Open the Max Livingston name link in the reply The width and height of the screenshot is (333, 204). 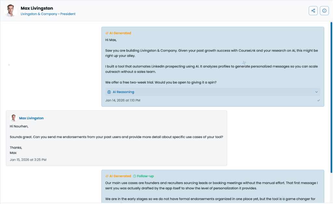point(31,118)
